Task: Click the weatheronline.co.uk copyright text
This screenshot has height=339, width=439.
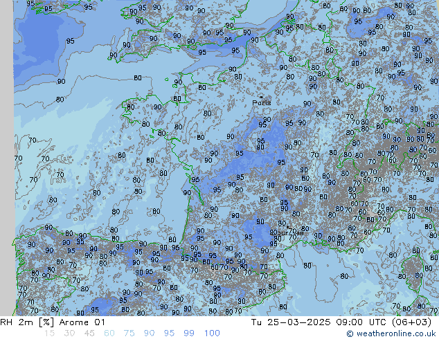Action: pyautogui.click(x=391, y=333)
